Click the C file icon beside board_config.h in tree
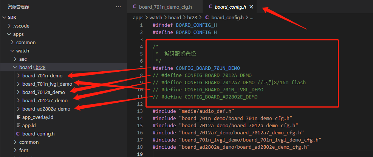 pyautogui.click(x=18, y=134)
